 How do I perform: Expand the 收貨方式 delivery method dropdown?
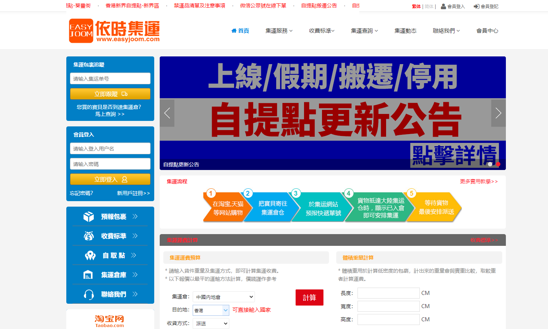point(211,324)
